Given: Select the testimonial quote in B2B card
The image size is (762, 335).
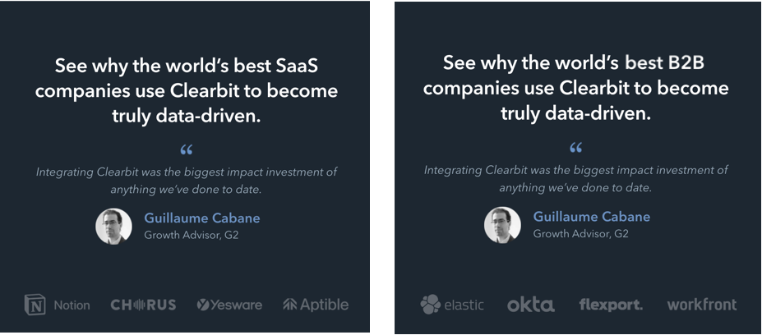Looking at the screenshot, I should pos(576,179).
